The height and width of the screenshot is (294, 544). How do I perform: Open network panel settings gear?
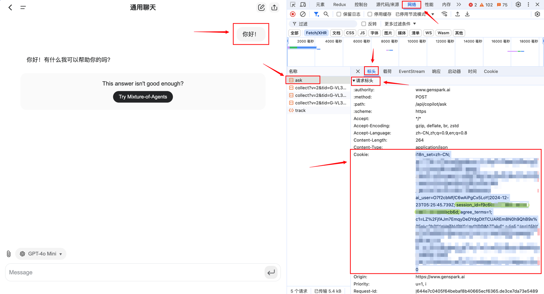click(537, 14)
